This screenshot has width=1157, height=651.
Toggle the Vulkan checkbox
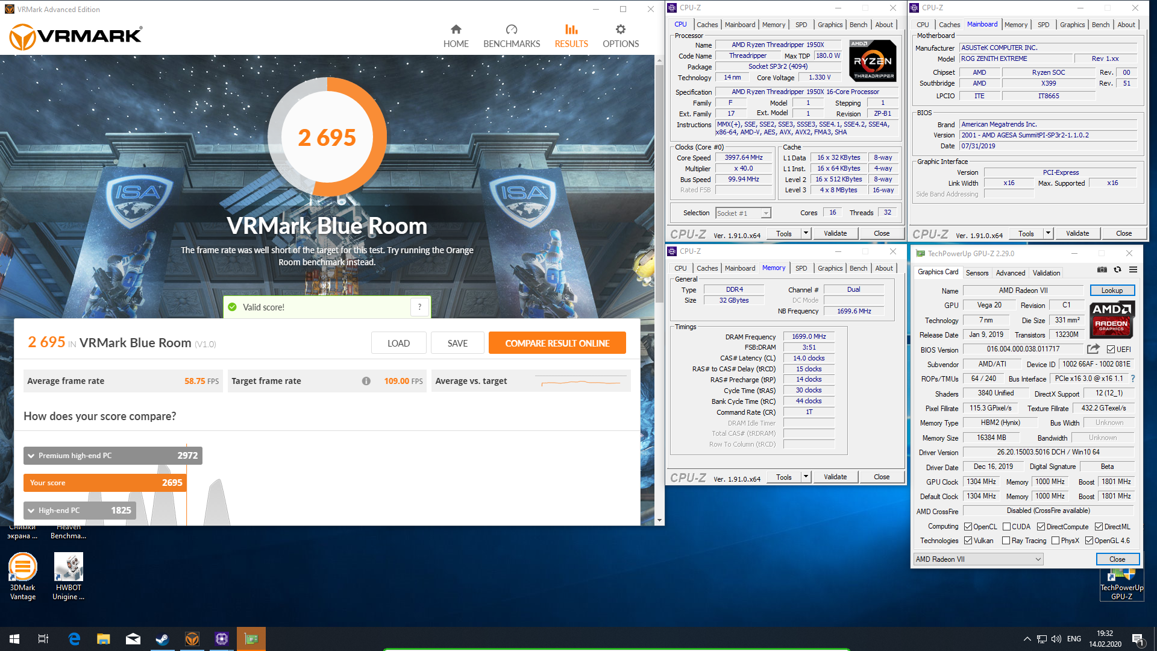968,541
